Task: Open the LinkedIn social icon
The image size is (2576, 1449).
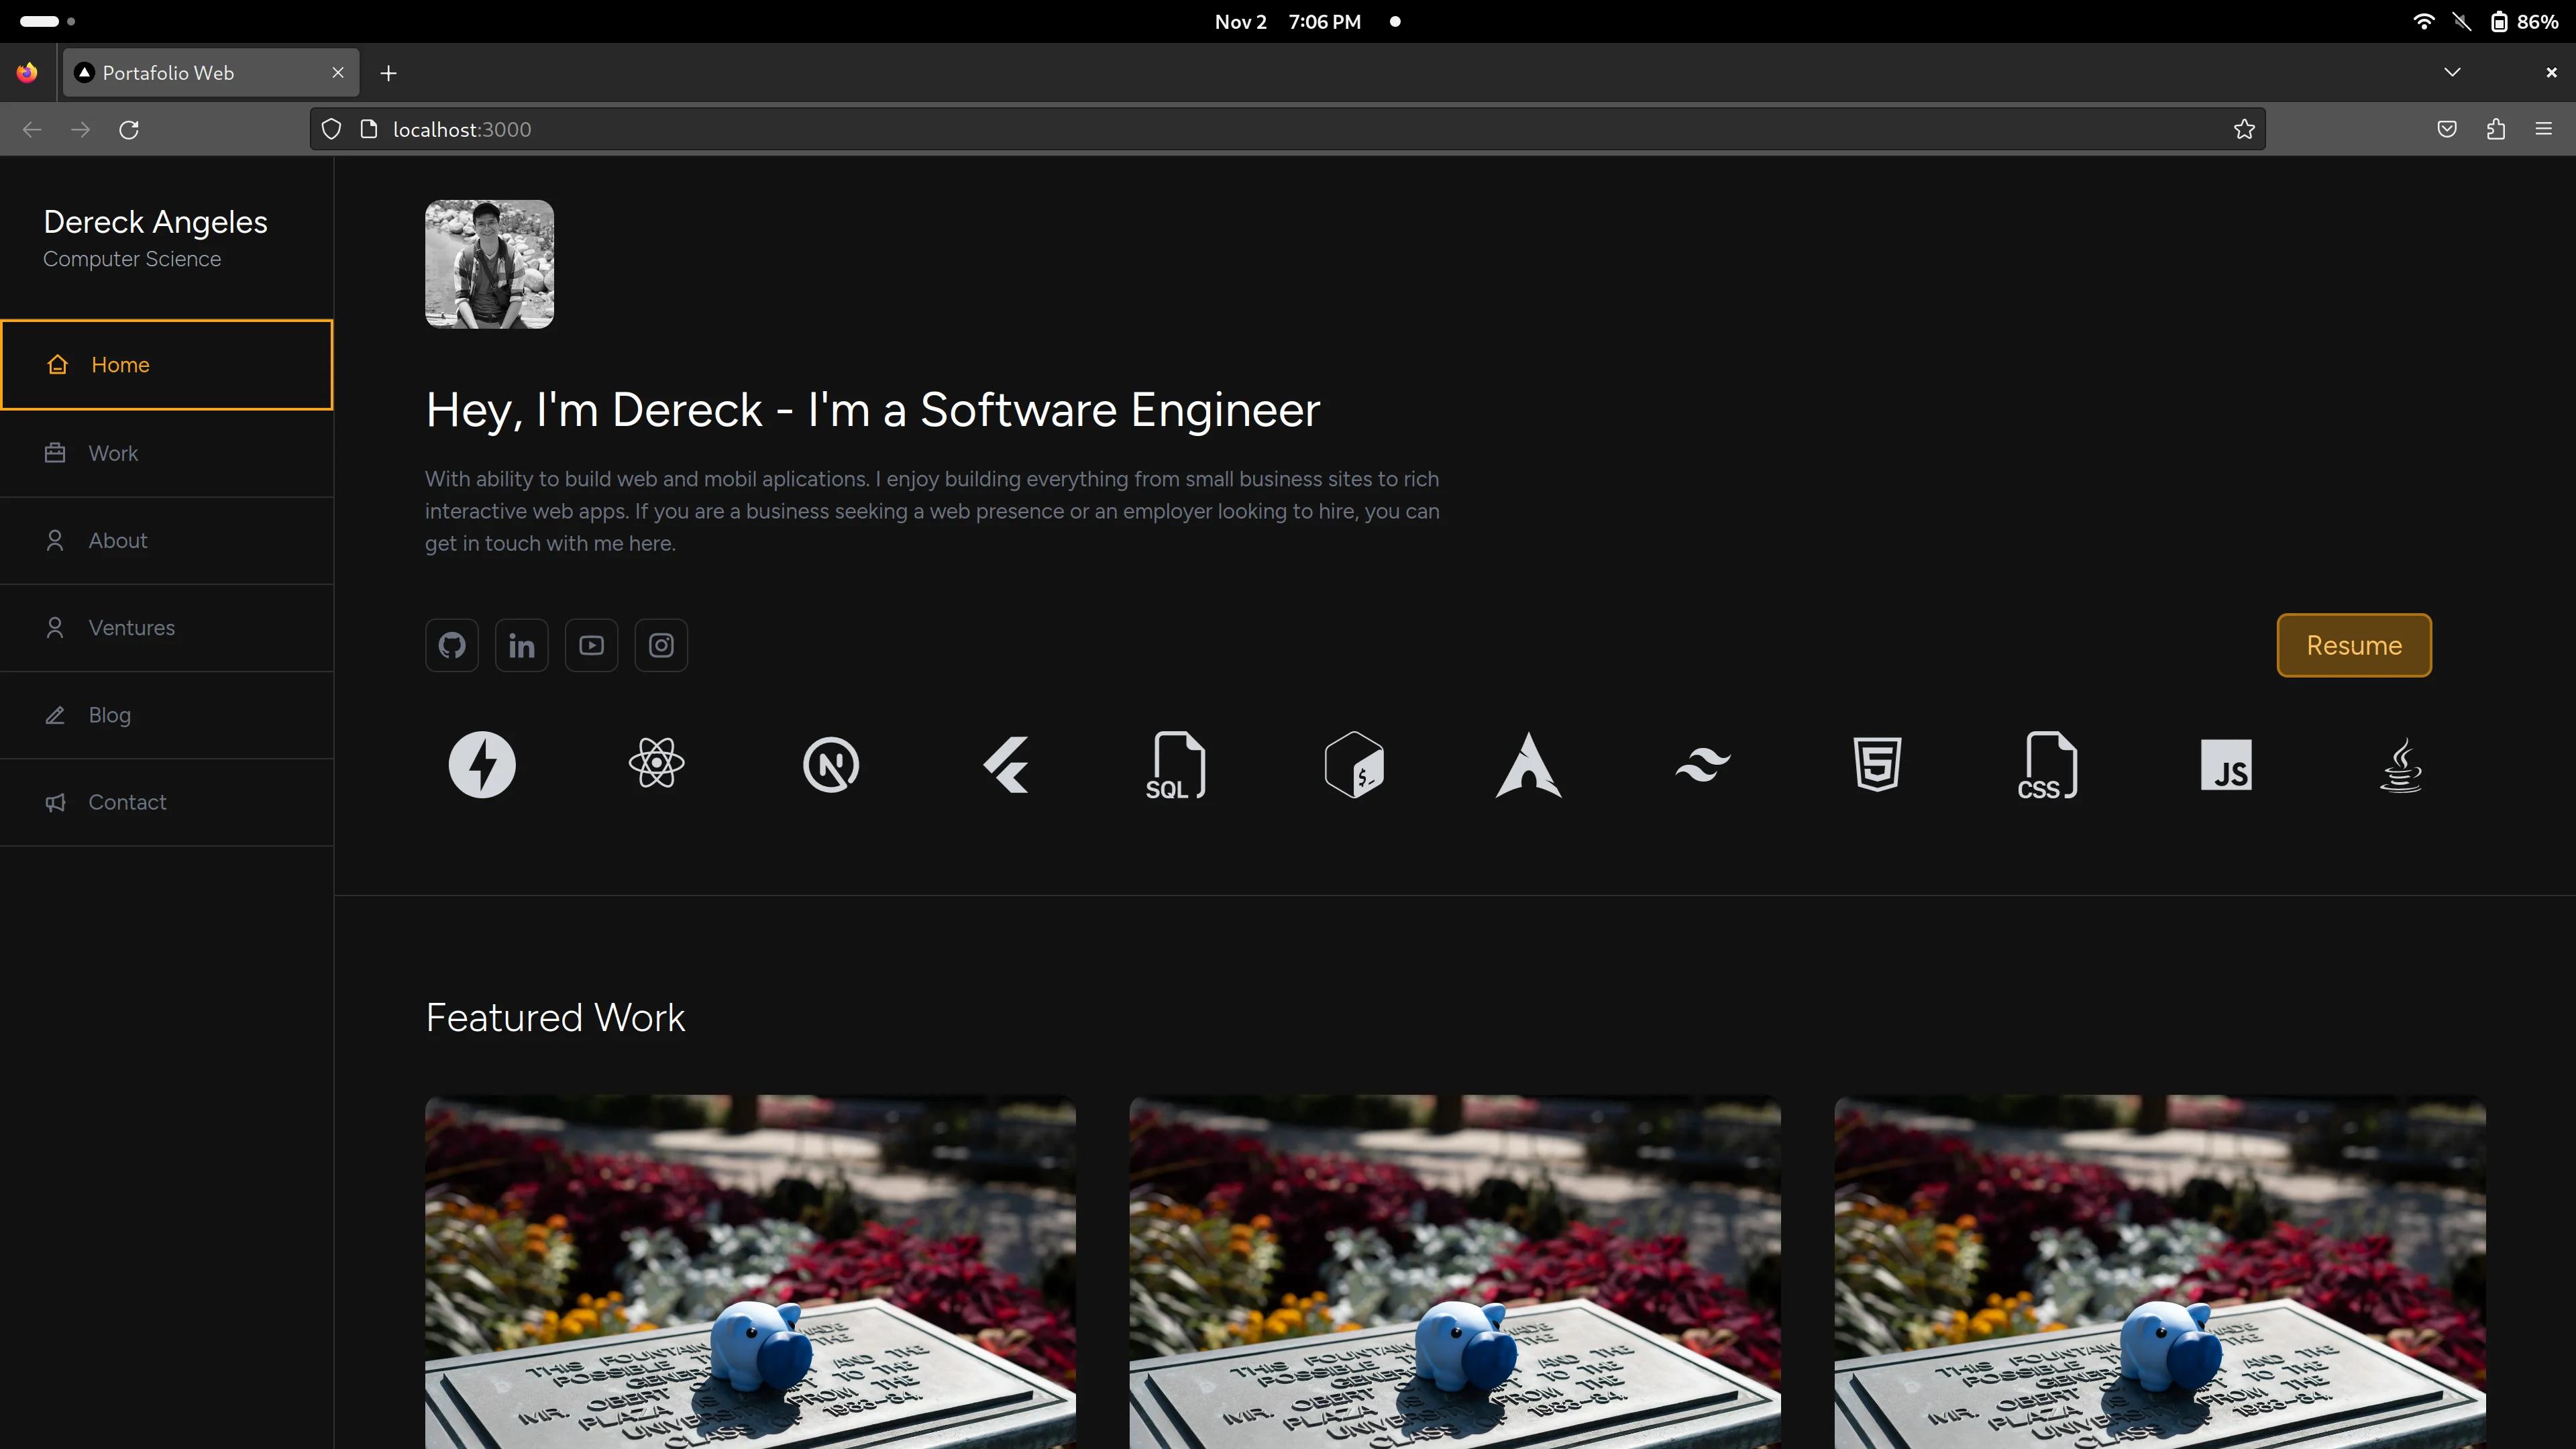Action: tap(521, 645)
